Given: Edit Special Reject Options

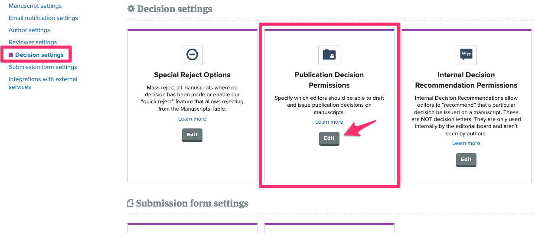Looking at the screenshot, I should point(192,135).
